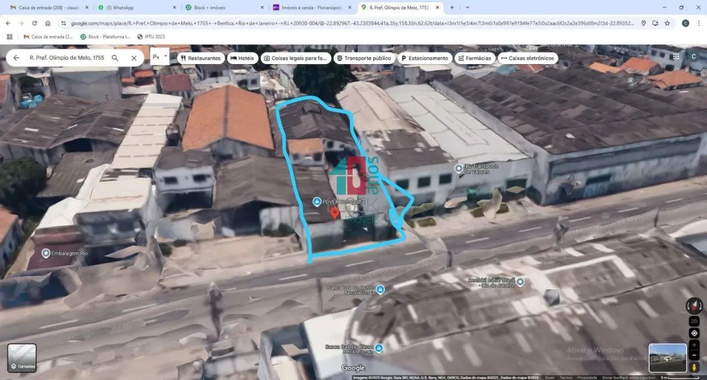Zoom in with the plus button

[x=694, y=345]
